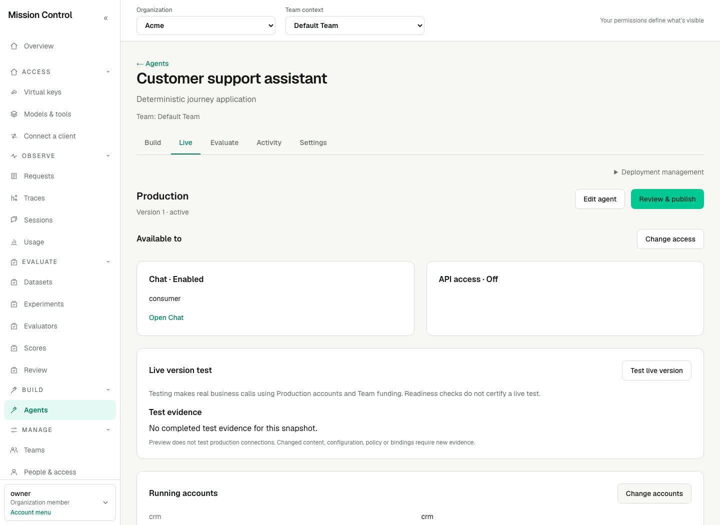Click the Teams people icon

point(14,450)
